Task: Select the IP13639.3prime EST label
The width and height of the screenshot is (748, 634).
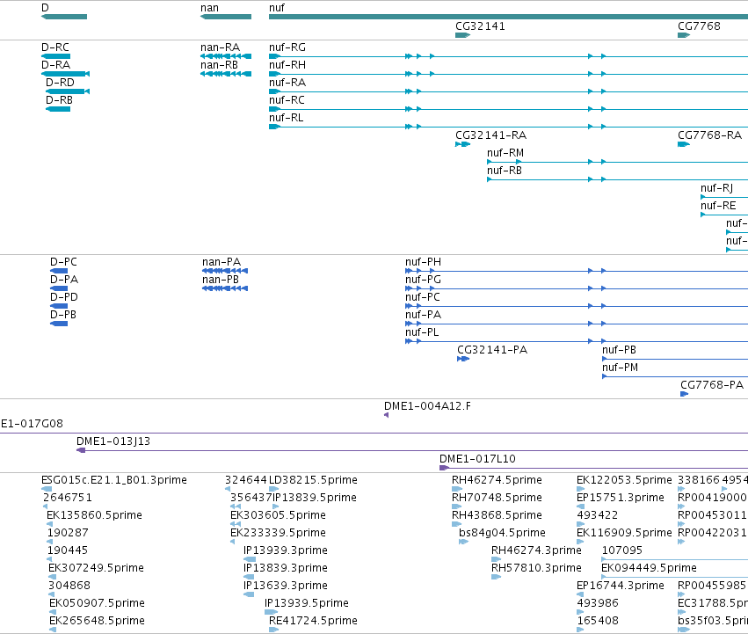Action: pos(286,586)
